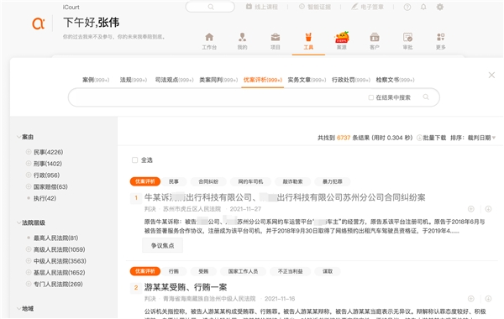Image resolution: width=504 pixels, height=319 pixels.
Task: Click the add icon for the 游某某 case
Action: (x=471, y=299)
